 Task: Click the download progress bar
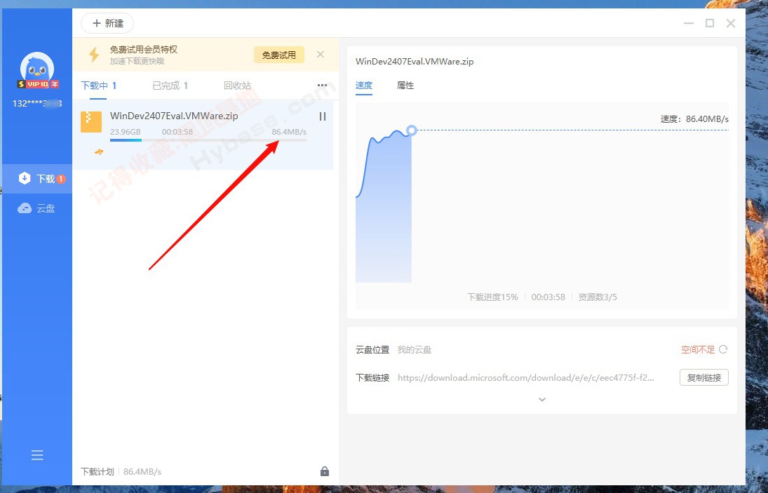pos(208,140)
